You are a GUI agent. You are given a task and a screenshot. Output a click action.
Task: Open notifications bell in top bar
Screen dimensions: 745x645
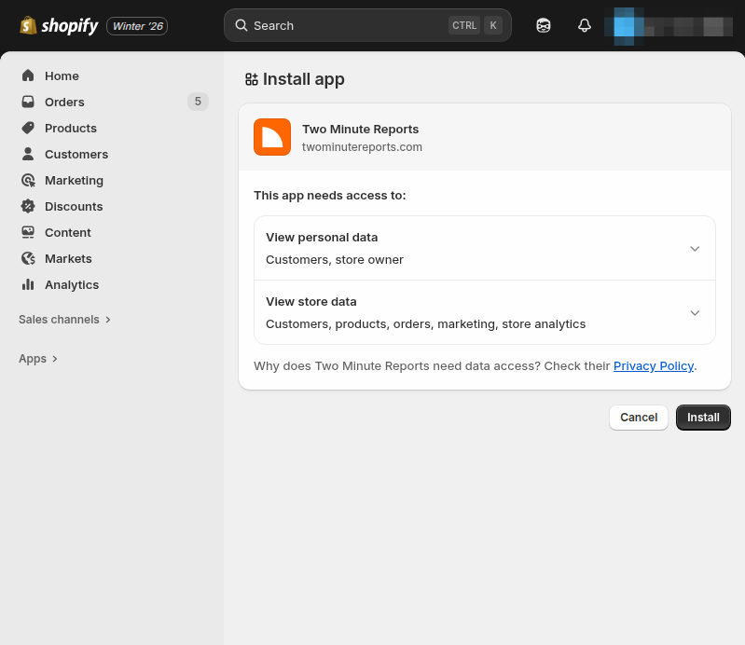585,26
